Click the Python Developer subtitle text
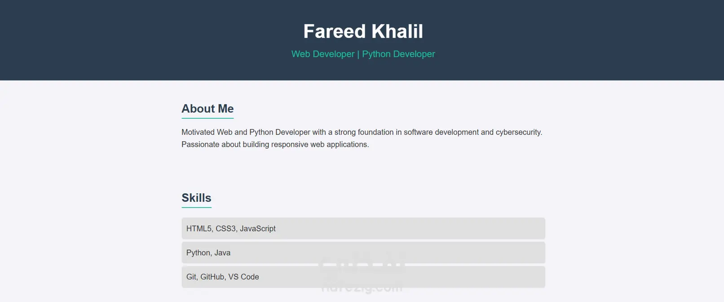This screenshot has width=724, height=302. 398,54
